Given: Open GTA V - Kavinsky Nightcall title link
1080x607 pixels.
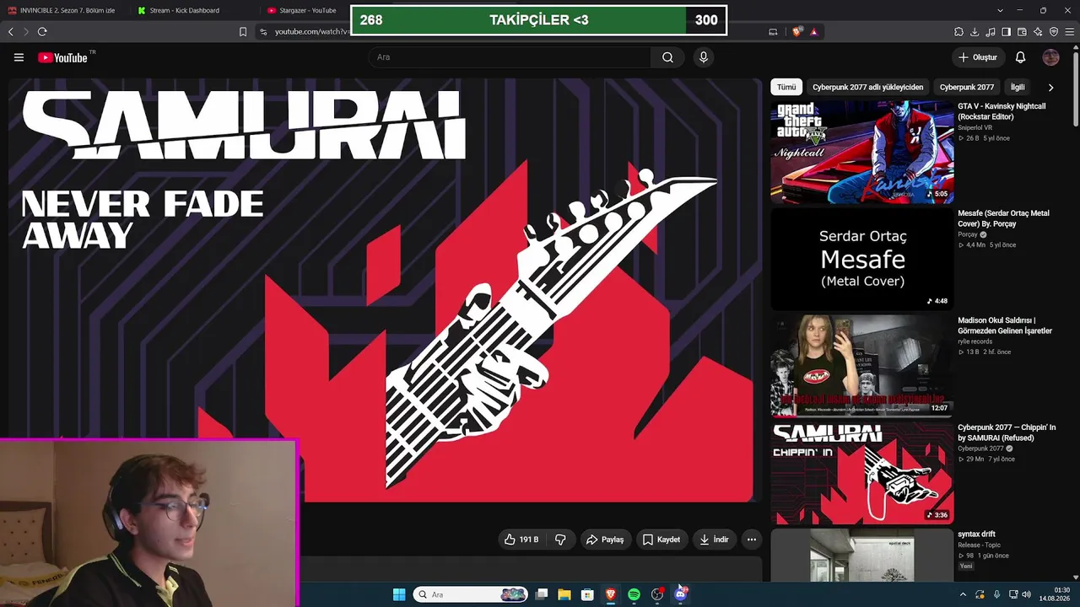Looking at the screenshot, I should [x=1002, y=111].
